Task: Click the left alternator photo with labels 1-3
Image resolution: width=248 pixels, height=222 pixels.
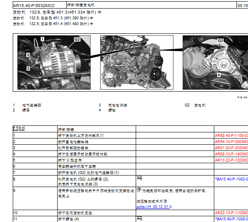Action: pyautogui.click(x=54, y=62)
